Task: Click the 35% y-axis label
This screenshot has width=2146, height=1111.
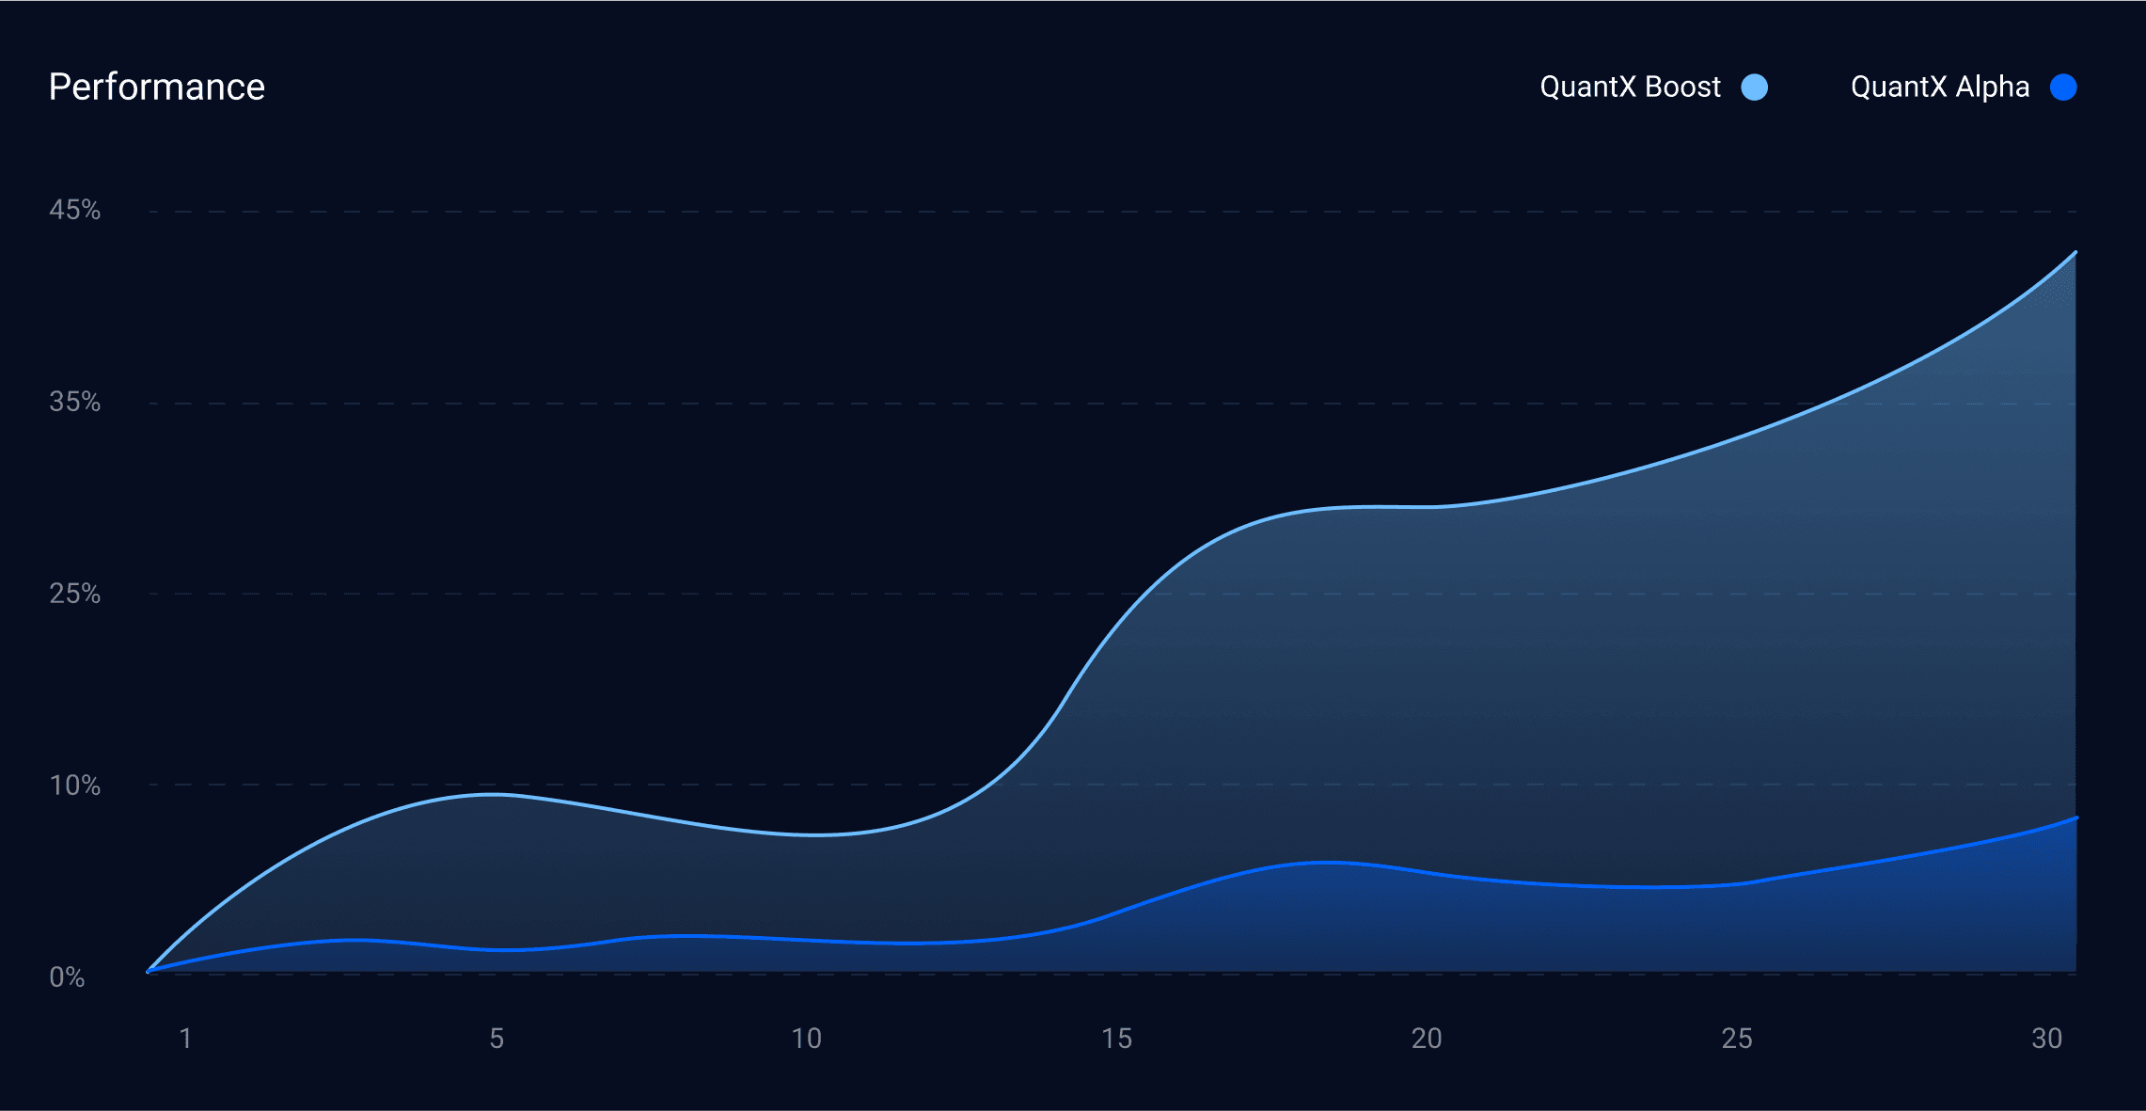Action: click(74, 402)
